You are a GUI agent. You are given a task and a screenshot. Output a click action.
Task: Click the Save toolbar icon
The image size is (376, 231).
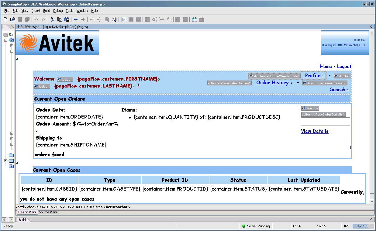20,19
